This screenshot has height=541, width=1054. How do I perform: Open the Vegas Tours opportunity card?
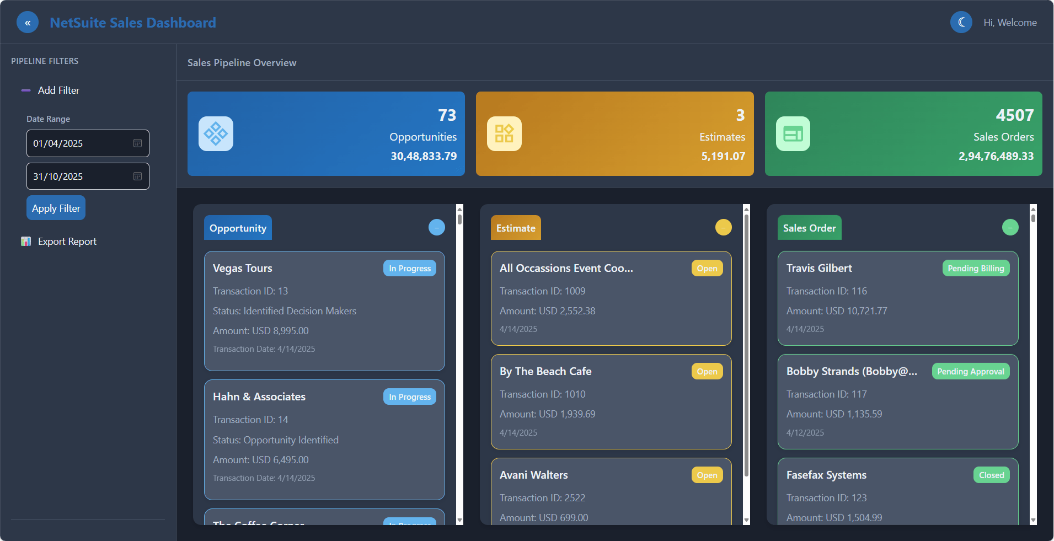coord(324,310)
